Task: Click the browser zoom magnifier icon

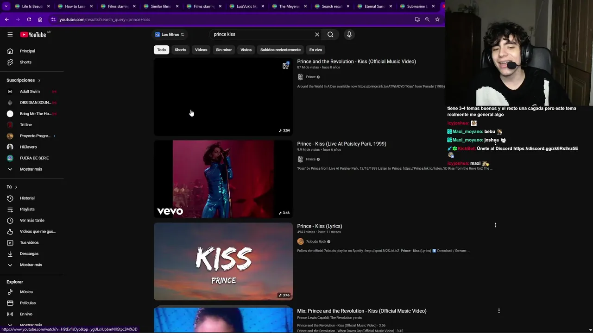Action: point(427,19)
